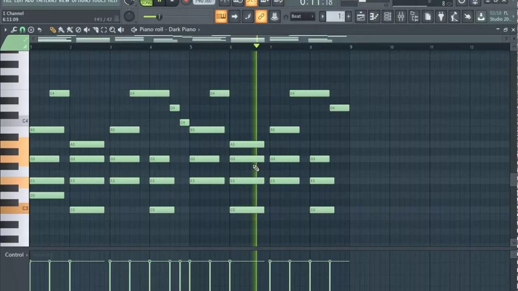Image resolution: width=518 pixels, height=291 pixels.
Task: Open the TOOLS menu
Action: click(x=99, y=1)
